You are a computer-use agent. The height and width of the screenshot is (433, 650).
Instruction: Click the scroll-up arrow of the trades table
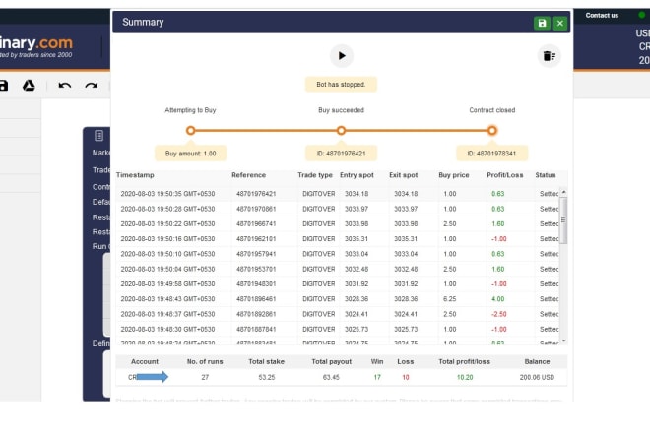[563, 192]
